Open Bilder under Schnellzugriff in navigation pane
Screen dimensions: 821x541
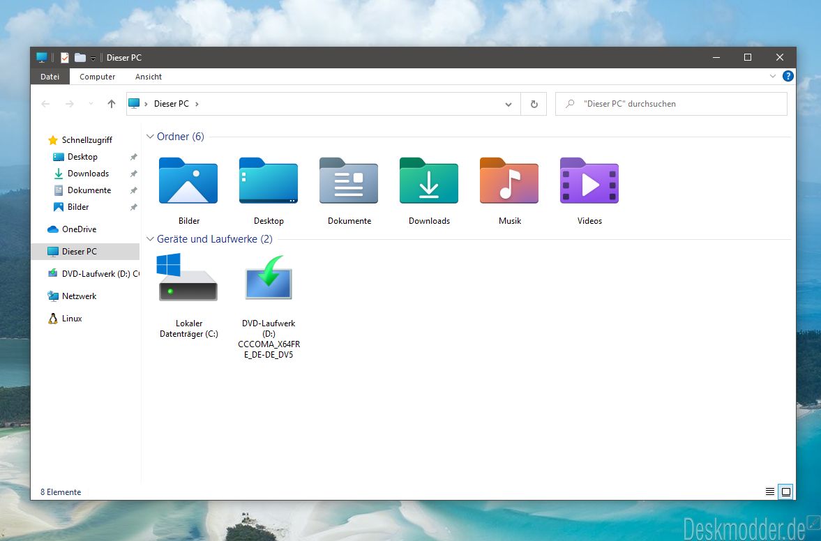pyautogui.click(x=78, y=206)
